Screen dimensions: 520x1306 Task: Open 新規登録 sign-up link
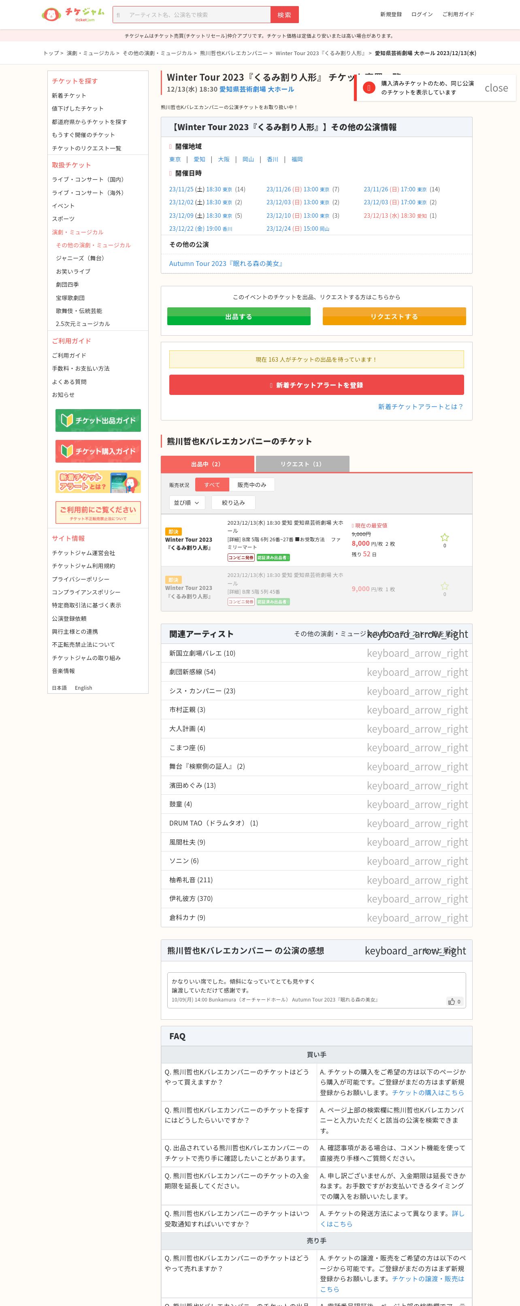(391, 14)
